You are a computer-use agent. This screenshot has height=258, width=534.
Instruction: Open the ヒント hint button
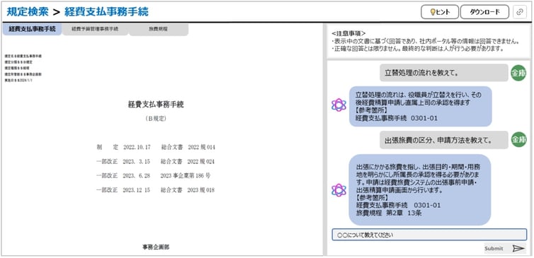[x=440, y=12]
